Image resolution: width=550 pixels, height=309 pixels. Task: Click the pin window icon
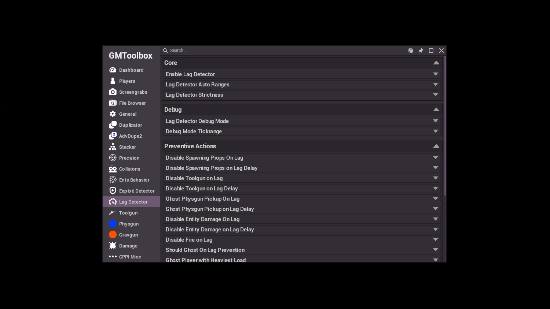click(x=421, y=51)
